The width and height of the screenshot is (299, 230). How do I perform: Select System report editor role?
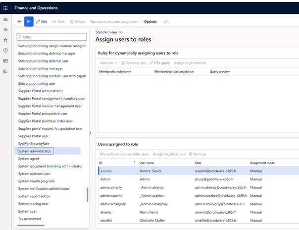[34, 196]
